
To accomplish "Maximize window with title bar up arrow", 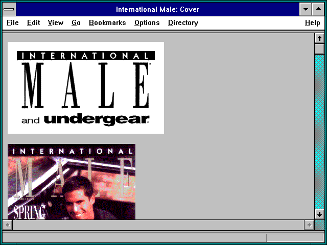I will [x=318, y=9].
